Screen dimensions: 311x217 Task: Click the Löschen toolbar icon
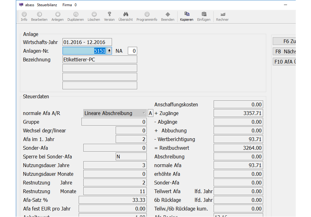(x=94, y=15)
